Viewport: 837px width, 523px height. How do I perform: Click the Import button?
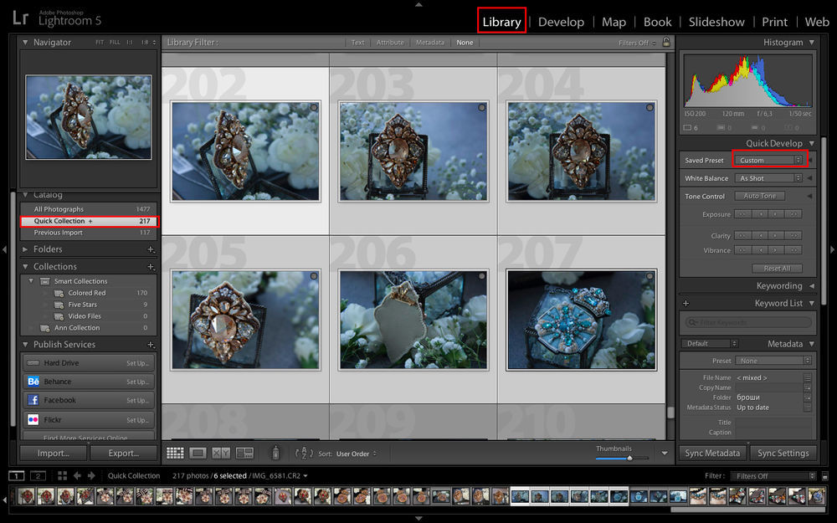(54, 453)
